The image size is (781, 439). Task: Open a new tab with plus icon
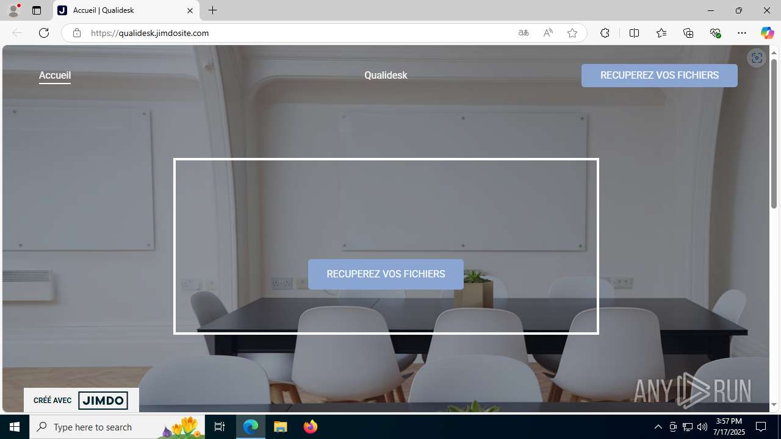(212, 10)
